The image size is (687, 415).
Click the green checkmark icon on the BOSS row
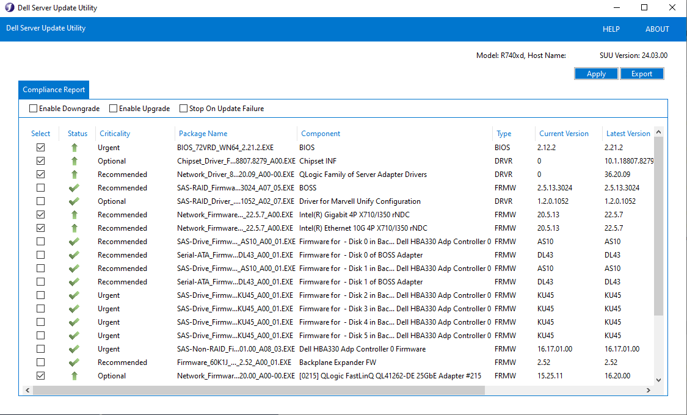(74, 187)
